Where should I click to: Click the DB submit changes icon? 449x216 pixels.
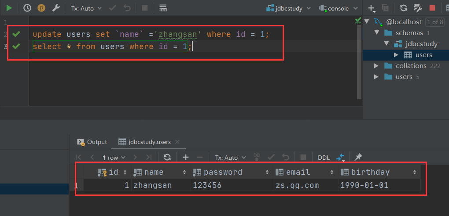point(257,157)
